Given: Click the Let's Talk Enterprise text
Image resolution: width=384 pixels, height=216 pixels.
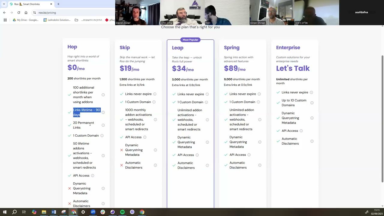Looking at the screenshot, I should (x=293, y=68).
